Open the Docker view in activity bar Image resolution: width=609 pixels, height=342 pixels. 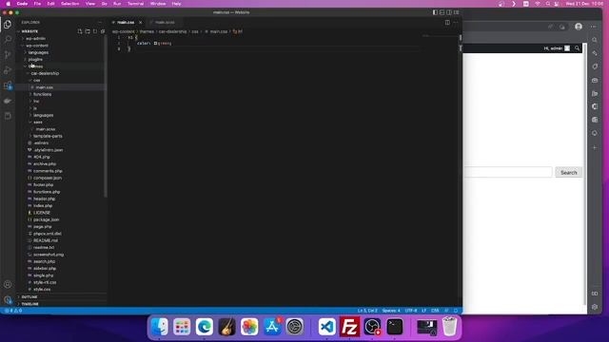(x=8, y=101)
